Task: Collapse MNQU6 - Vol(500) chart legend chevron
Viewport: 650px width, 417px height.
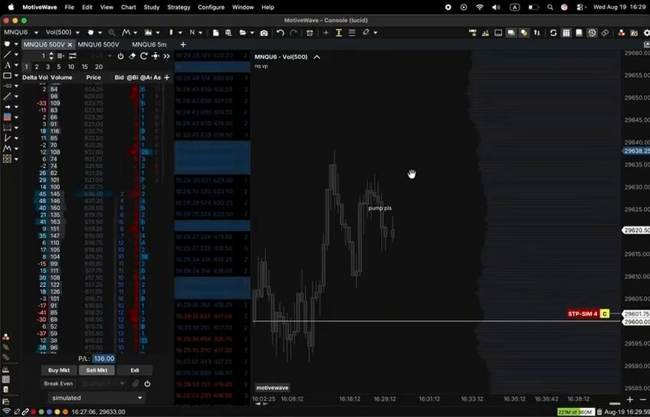Action: (x=317, y=57)
